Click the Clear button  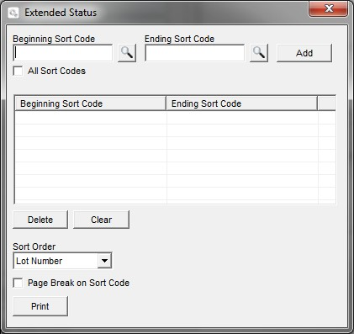102,220
